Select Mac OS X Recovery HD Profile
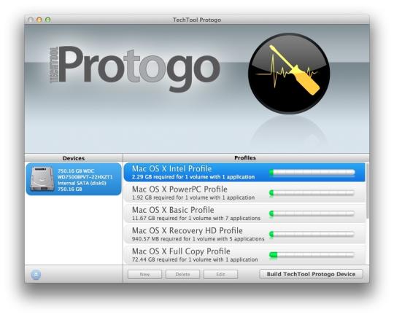 (244, 234)
